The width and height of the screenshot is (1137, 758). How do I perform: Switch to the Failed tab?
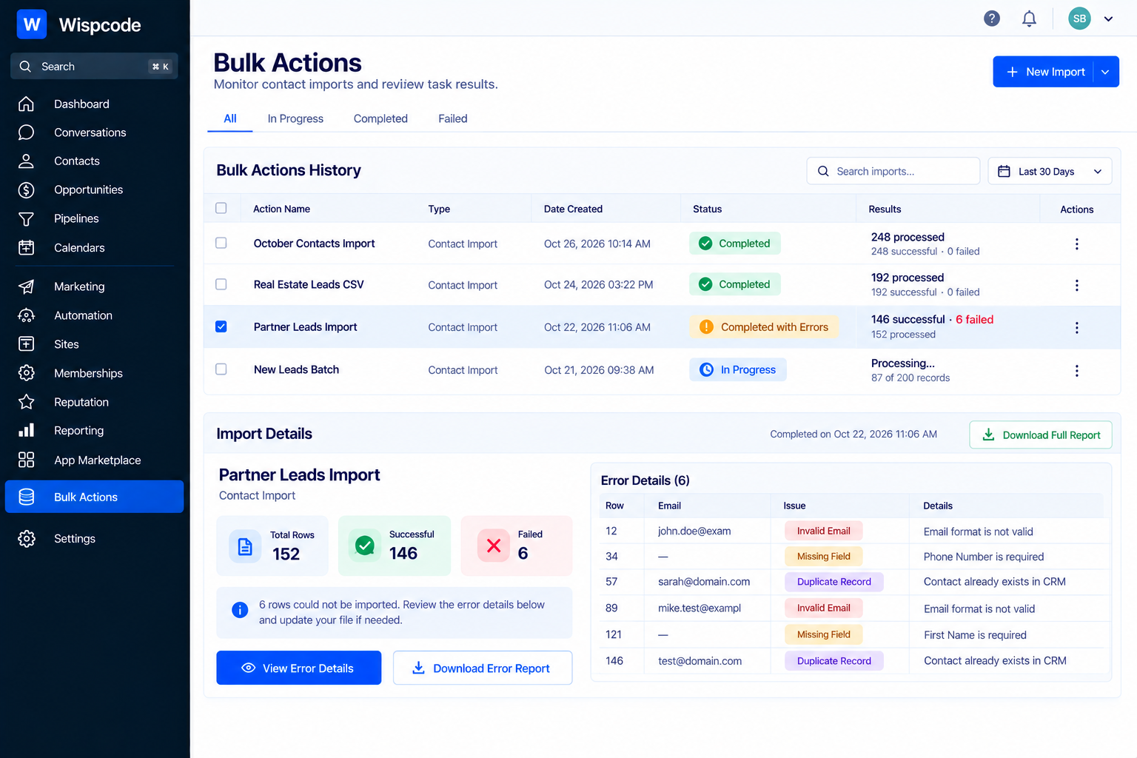(452, 118)
